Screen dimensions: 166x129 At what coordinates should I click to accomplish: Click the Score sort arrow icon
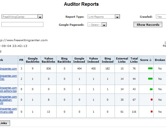(x=150, y=60)
